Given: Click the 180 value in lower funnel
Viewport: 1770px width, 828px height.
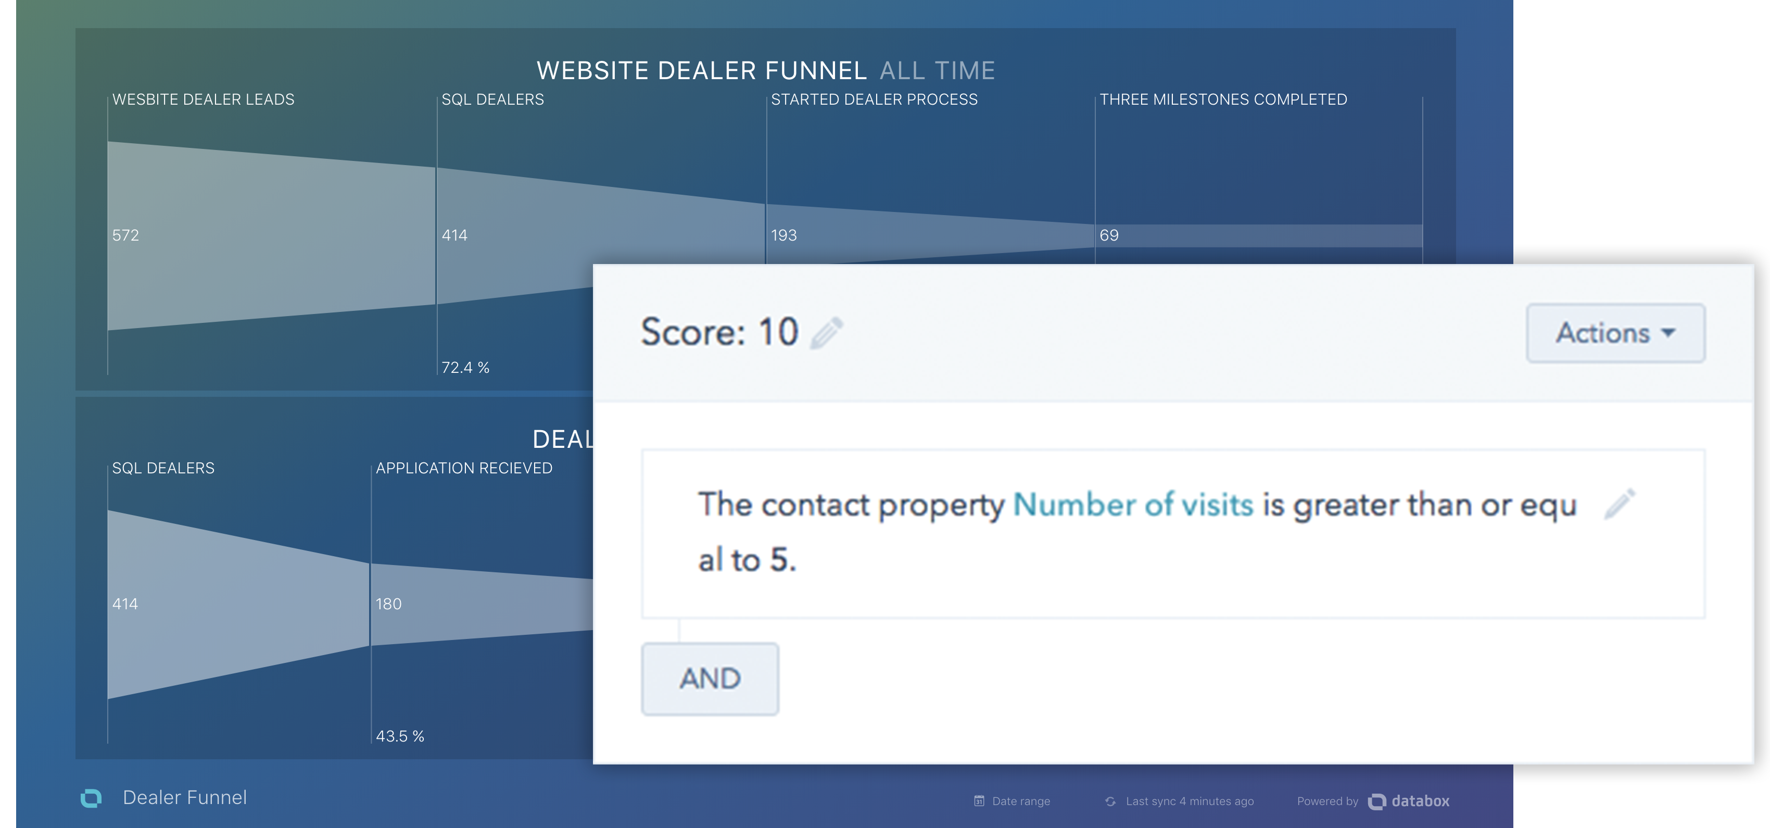Looking at the screenshot, I should 388,604.
